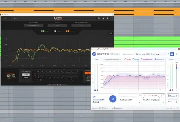The width and height of the screenshot is (180, 122).
Task: Toggle white Target checkbox in ARC3
Action: tap(55, 31)
